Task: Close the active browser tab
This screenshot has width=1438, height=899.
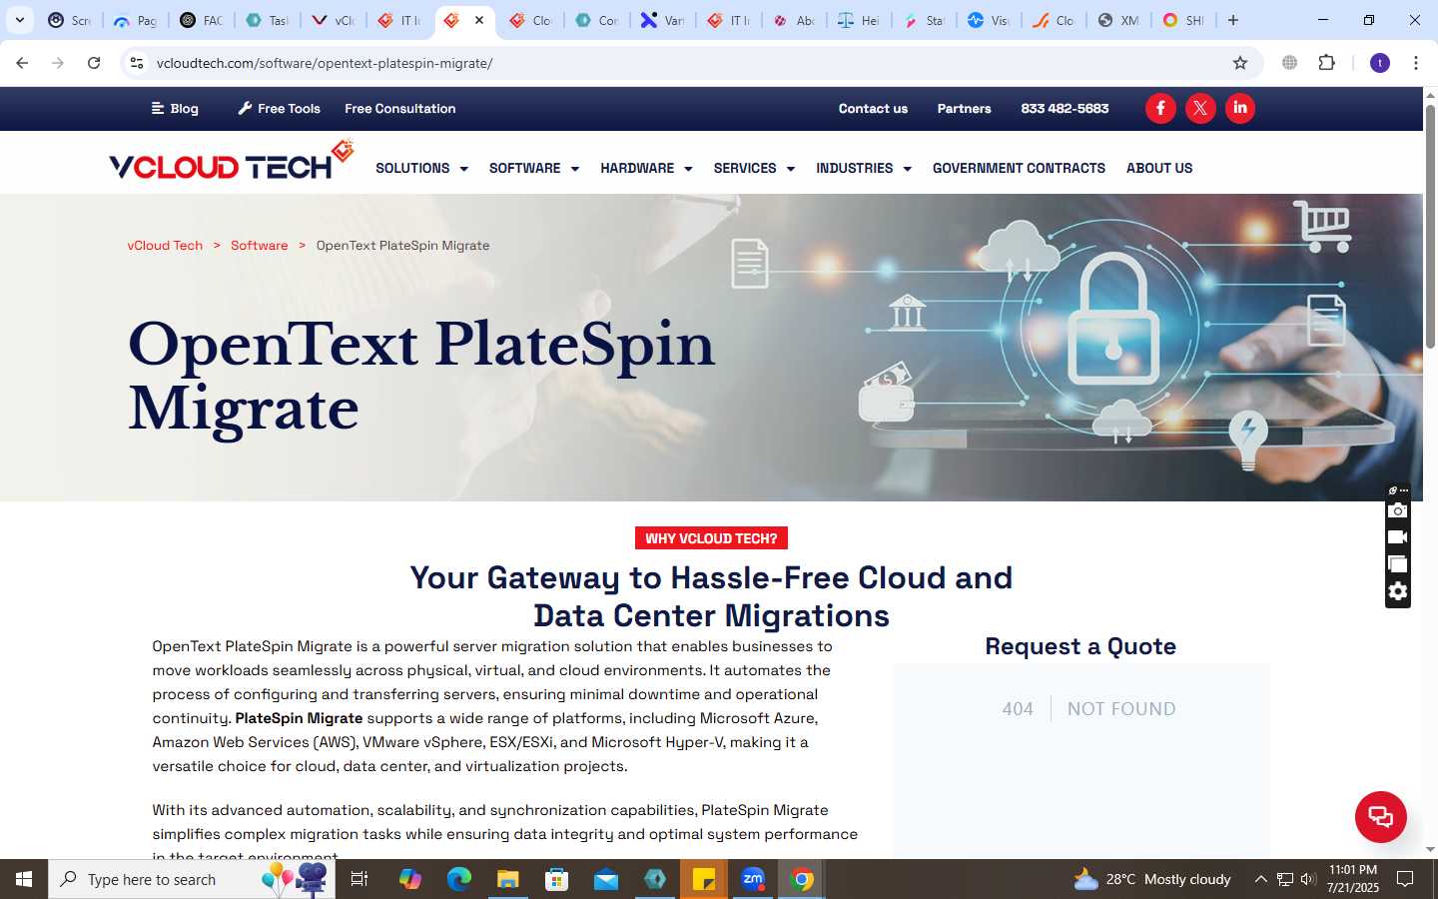Action: pyautogui.click(x=479, y=20)
